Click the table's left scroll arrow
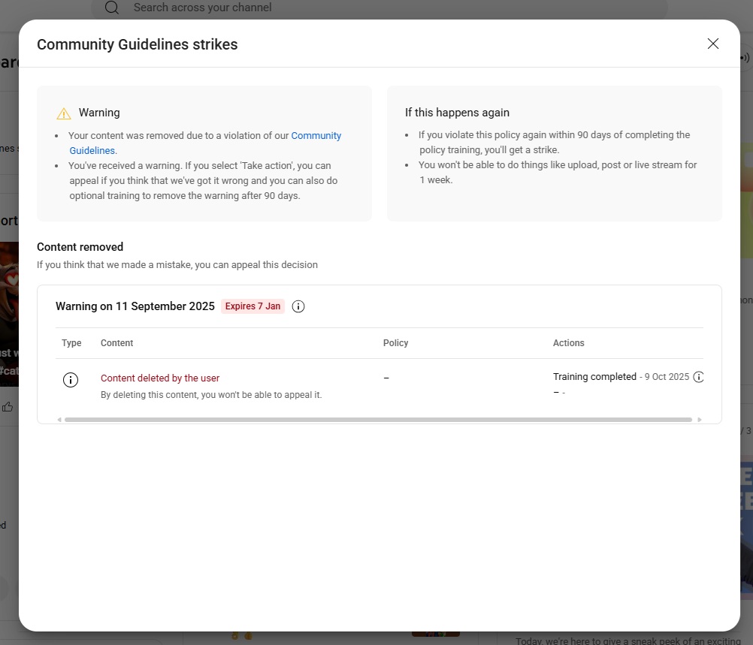The width and height of the screenshot is (753, 645). click(x=59, y=420)
